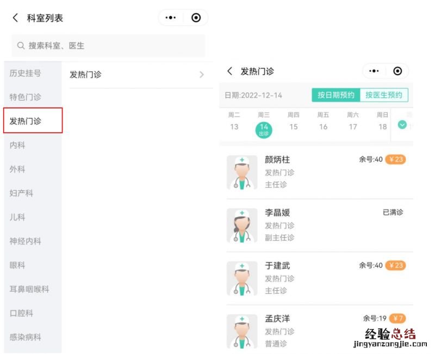Image resolution: width=435 pixels, height=354 pixels.
Task: Tap the ¥7 fee badge for 孟庆洋
Action: (x=397, y=318)
